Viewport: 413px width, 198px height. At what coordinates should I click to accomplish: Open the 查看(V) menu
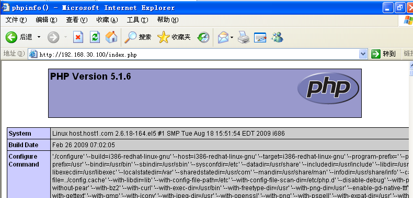click(77, 20)
